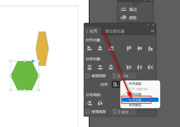Click the vertical align bottom icon
The height and width of the screenshot is (127, 180).
coord(150,48)
